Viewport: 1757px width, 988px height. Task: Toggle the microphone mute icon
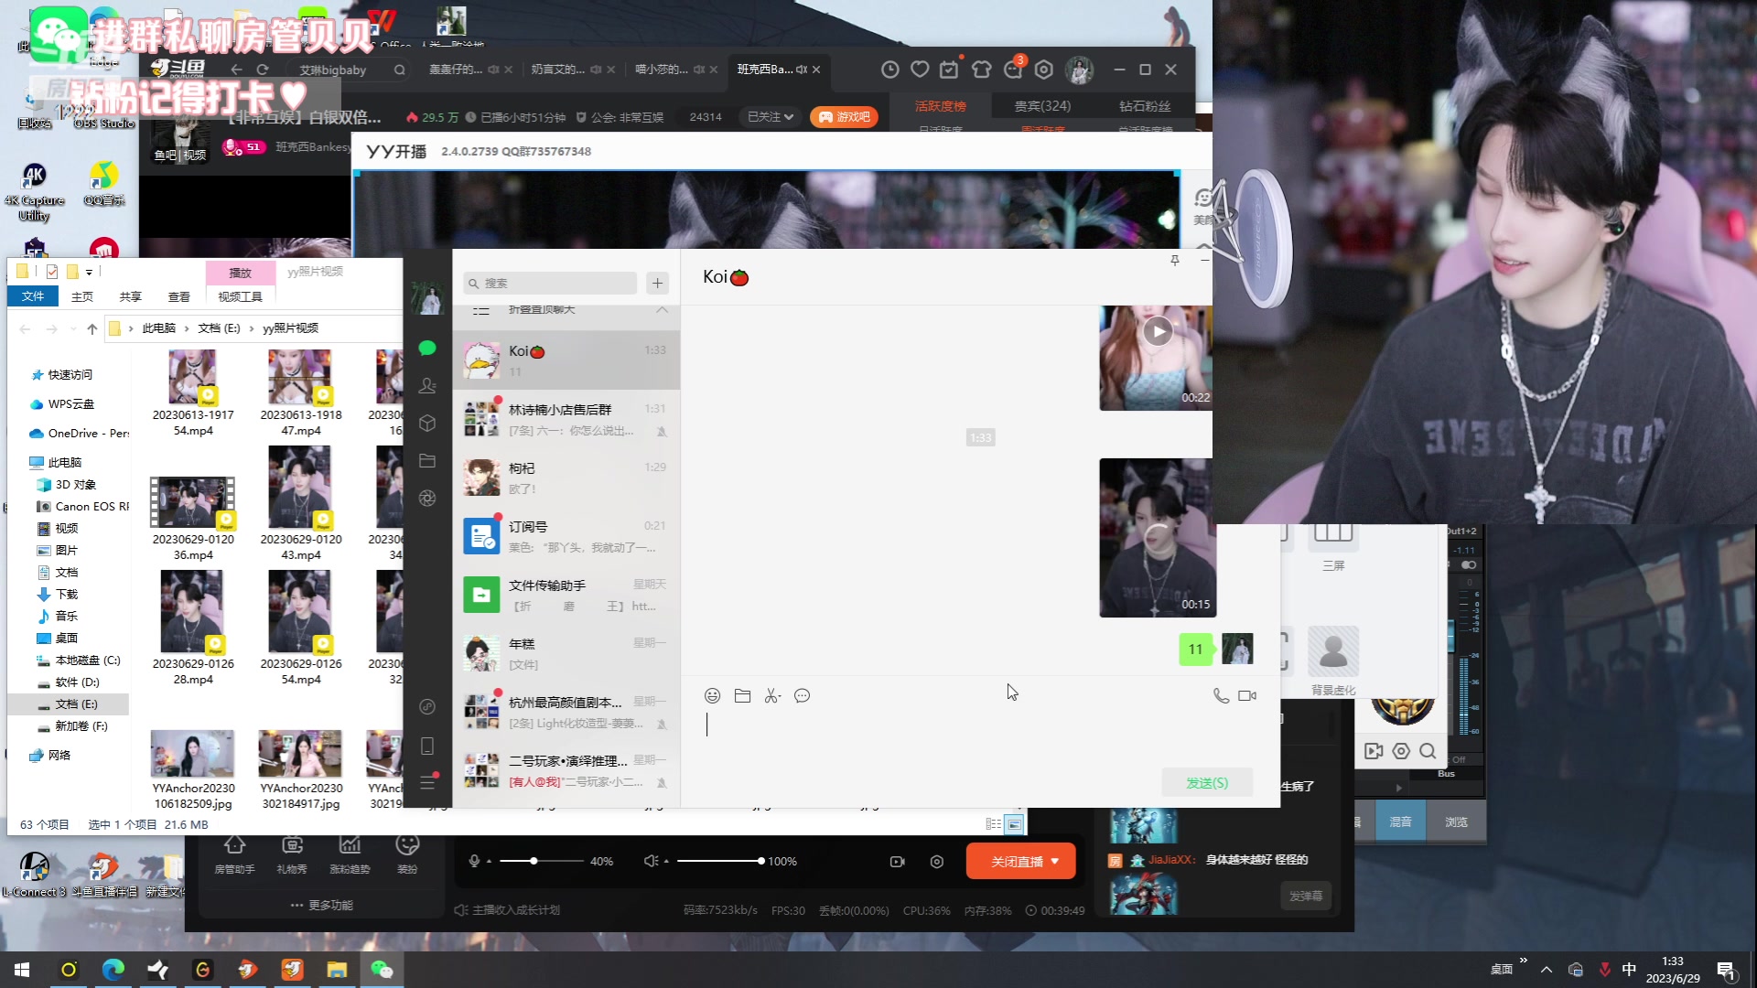pyautogui.click(x=474, y=861)
